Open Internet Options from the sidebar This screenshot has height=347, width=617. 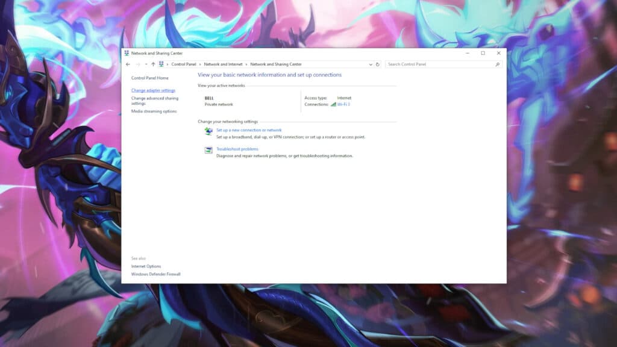[x=145, y=266]
